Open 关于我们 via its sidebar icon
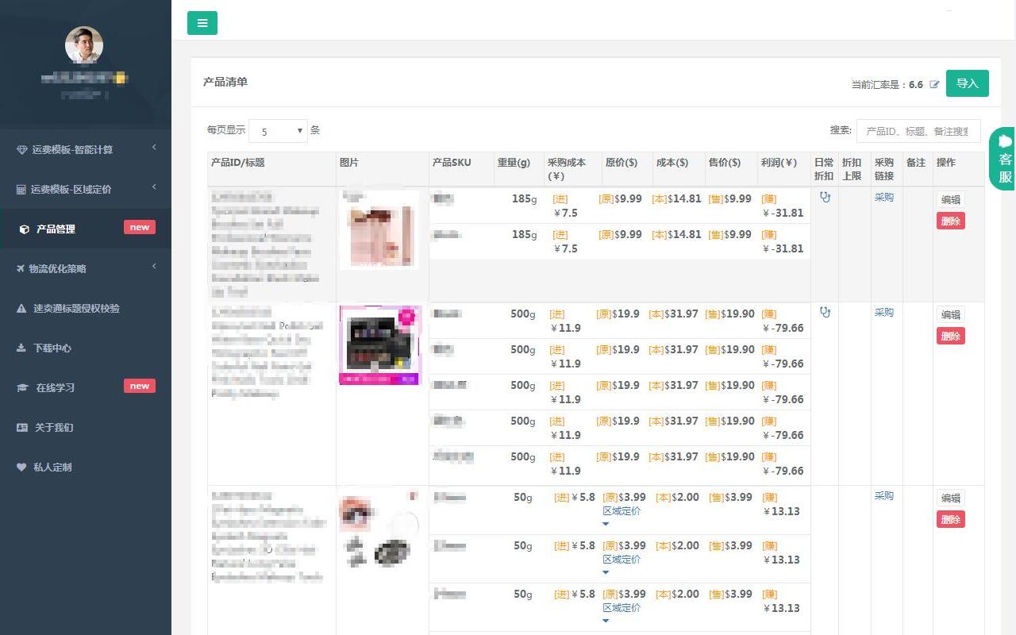 (21, 427)
